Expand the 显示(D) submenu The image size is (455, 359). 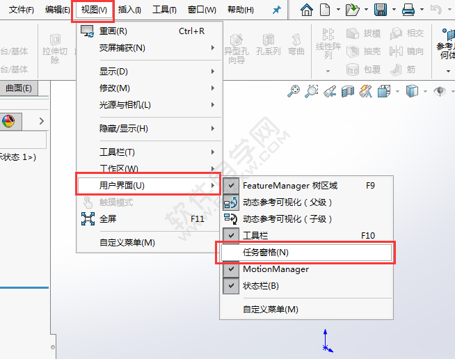coord(149,71)
